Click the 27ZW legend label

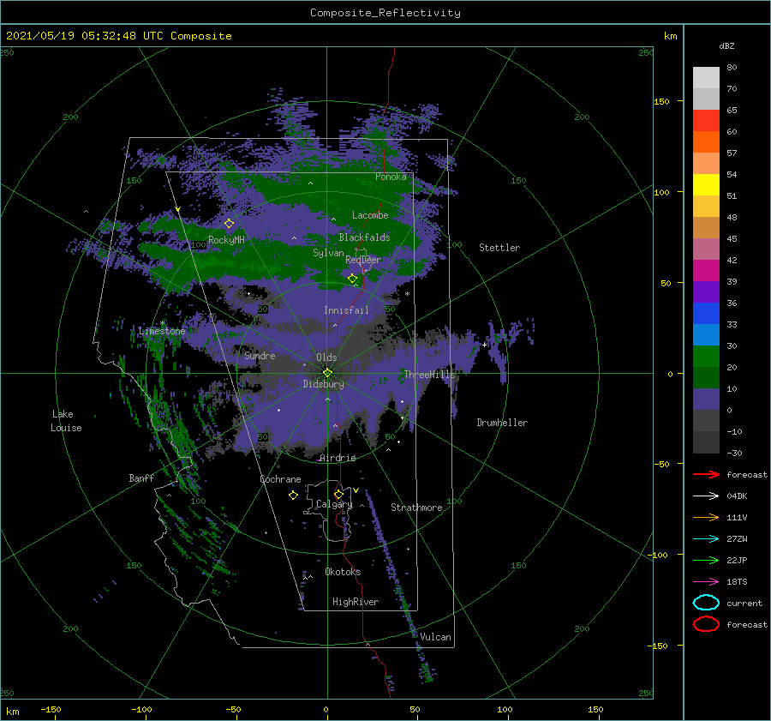[x=737, y=539]
